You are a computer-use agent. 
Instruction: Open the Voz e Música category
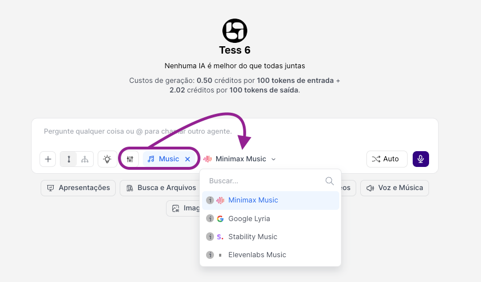point(395,188)
